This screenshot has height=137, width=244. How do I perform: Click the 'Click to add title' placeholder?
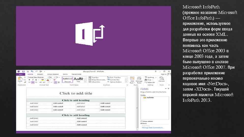pyautogui.click(x=76, y=93)
